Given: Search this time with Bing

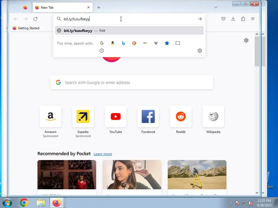Looking at the screenshot, I should click(124, 43).
